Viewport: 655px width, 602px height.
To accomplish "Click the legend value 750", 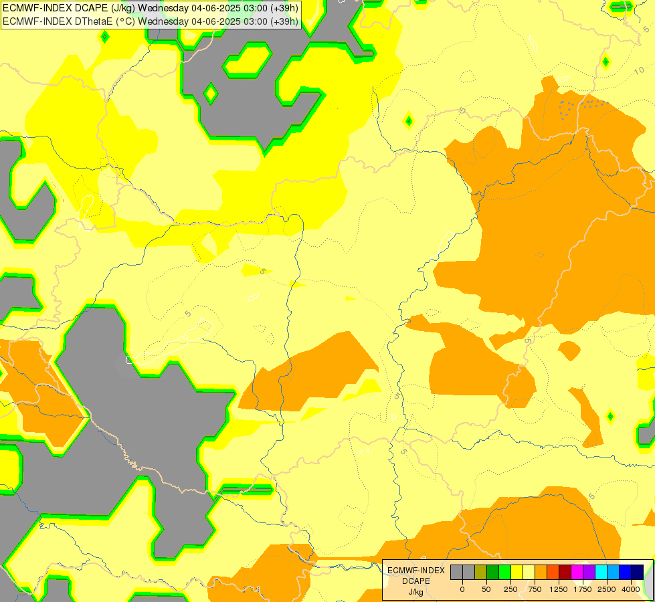I will [535, 589].
